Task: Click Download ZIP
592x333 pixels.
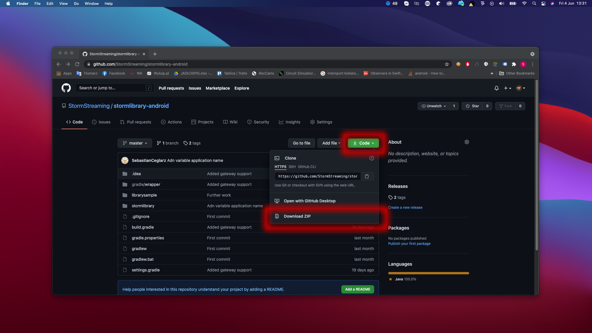Action: 324,216
